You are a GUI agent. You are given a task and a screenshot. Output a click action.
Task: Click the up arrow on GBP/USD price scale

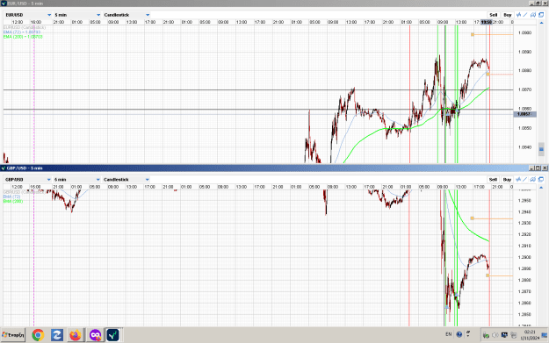[541, 188]
